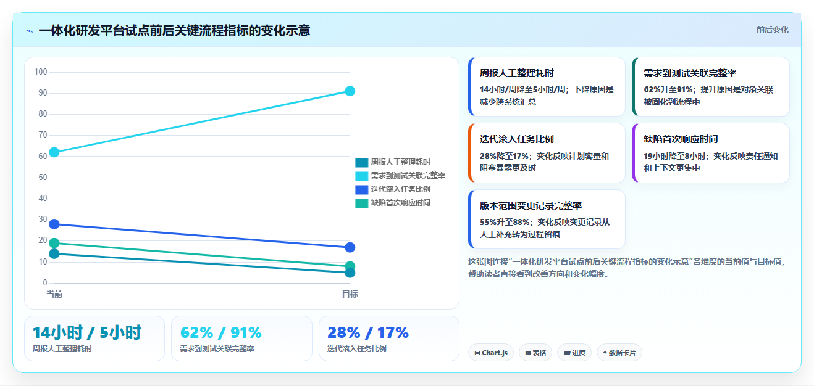Click legend label 周报人工整理耗时
814x386 pixels.
(x=400, y=162)
